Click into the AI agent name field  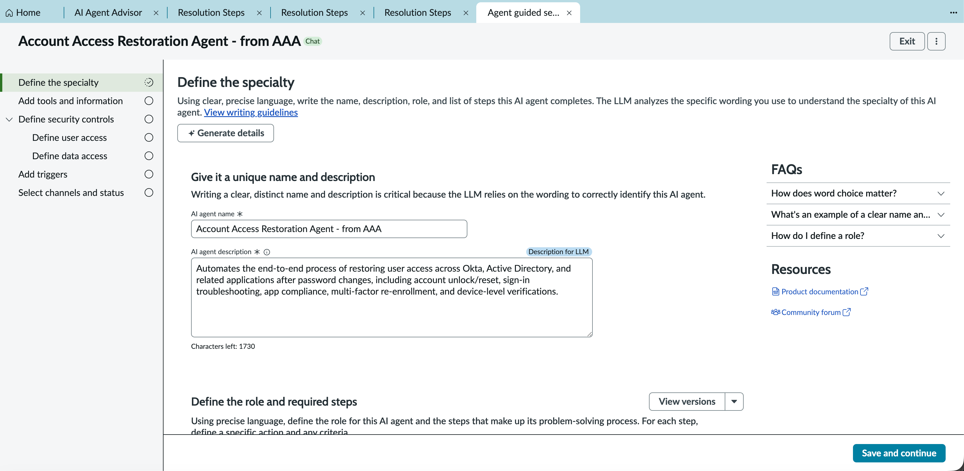[x=329, y=229]
